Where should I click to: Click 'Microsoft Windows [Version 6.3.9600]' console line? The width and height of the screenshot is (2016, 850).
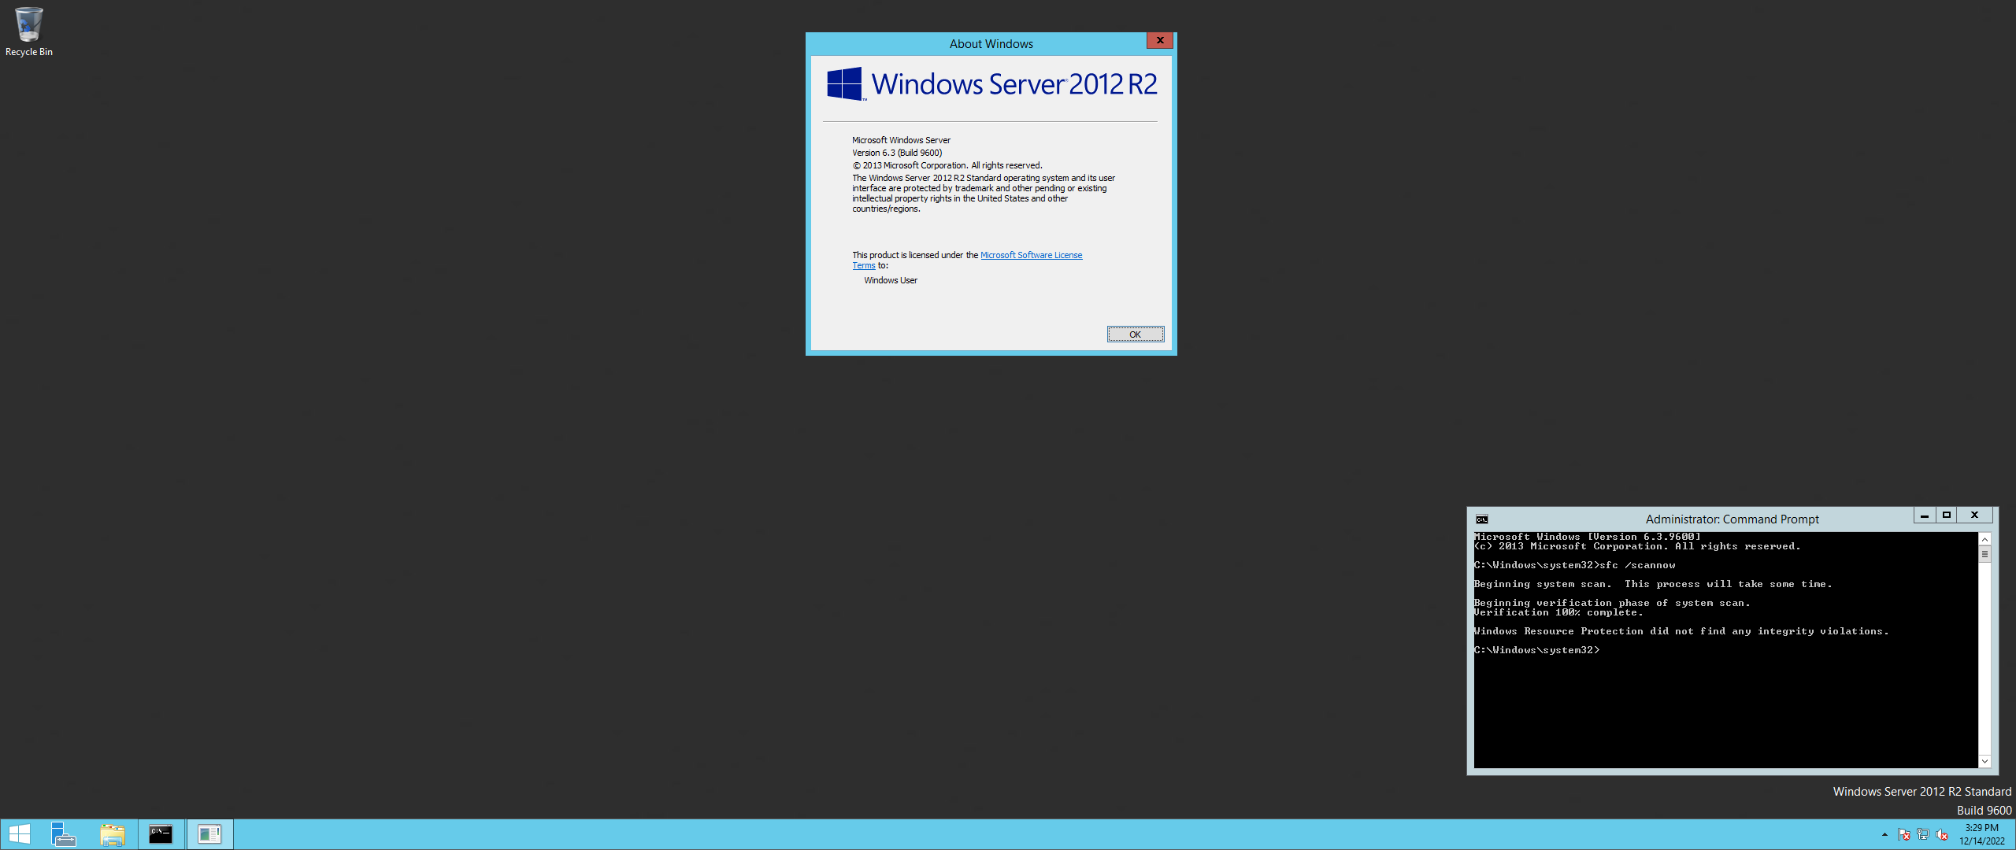1587,537
